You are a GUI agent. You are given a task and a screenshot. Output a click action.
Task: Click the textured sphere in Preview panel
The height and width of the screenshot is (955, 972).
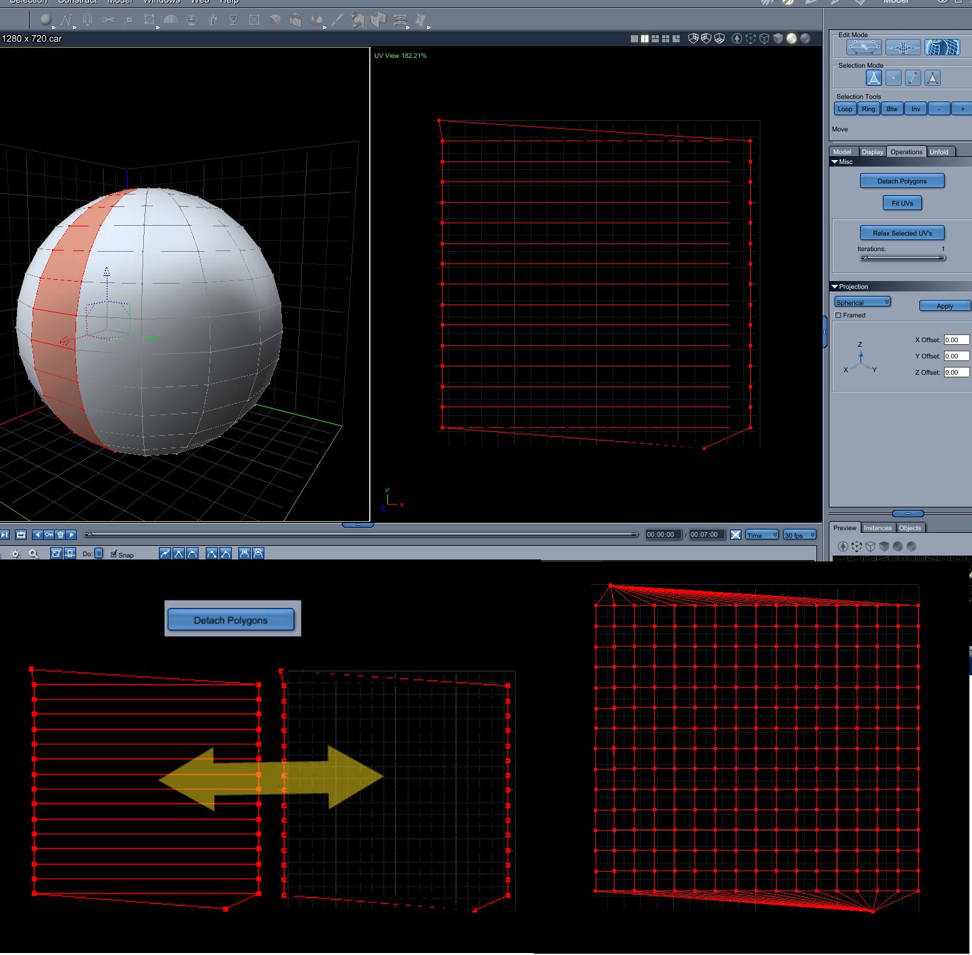tap(911, 546)
